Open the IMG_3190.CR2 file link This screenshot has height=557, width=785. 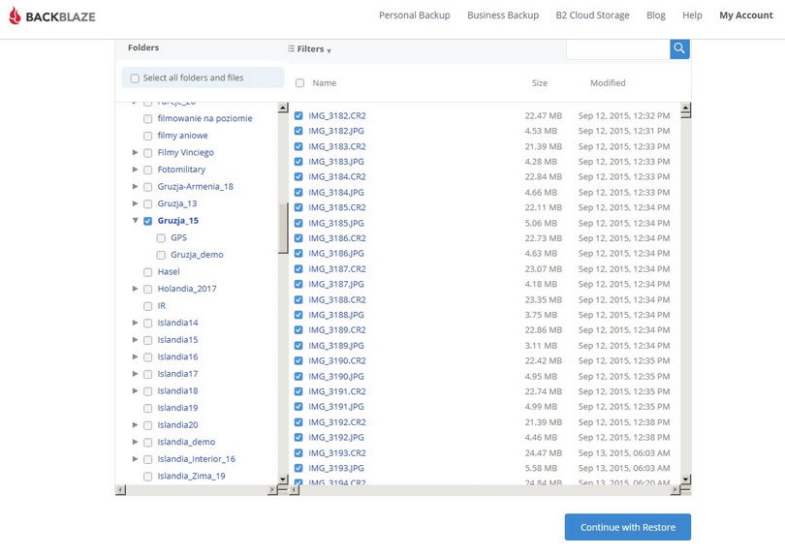click(x=336, y=361)
